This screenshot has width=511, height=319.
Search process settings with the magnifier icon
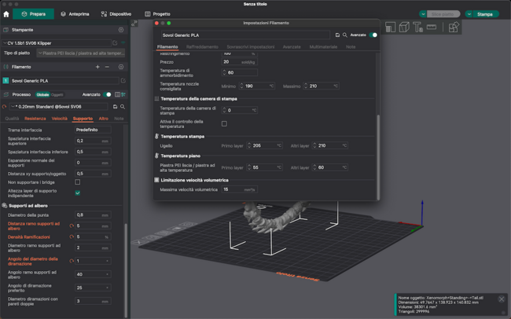[x=123, y=106]
